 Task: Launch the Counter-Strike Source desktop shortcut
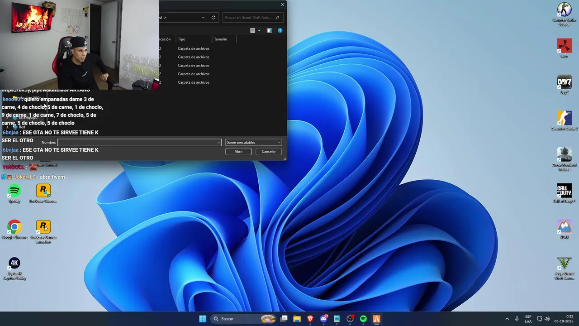564,14
